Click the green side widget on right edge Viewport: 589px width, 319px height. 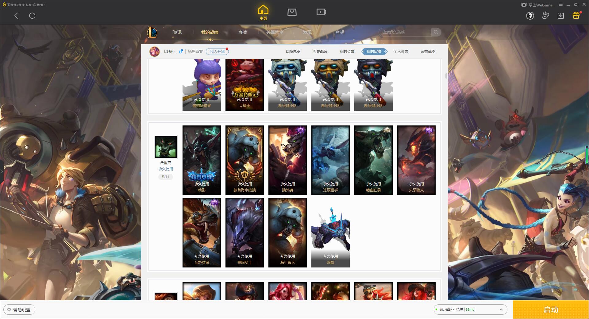(x=587, y=155)
